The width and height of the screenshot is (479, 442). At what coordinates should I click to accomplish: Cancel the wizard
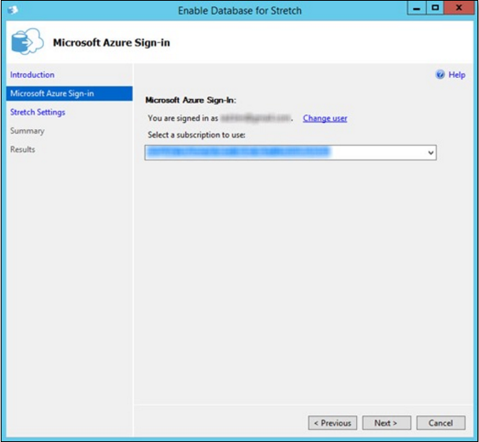tap(441, 423)
